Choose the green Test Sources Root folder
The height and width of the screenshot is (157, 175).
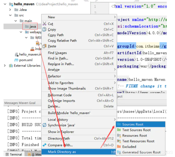pyautogui.click(x=119, y=130)
